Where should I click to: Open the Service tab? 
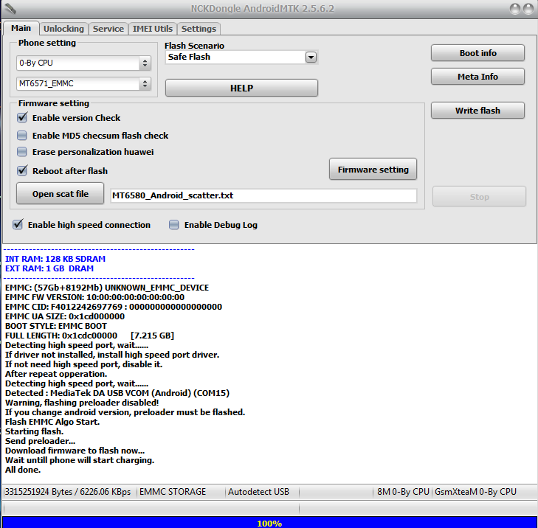[x=108, y=29]
